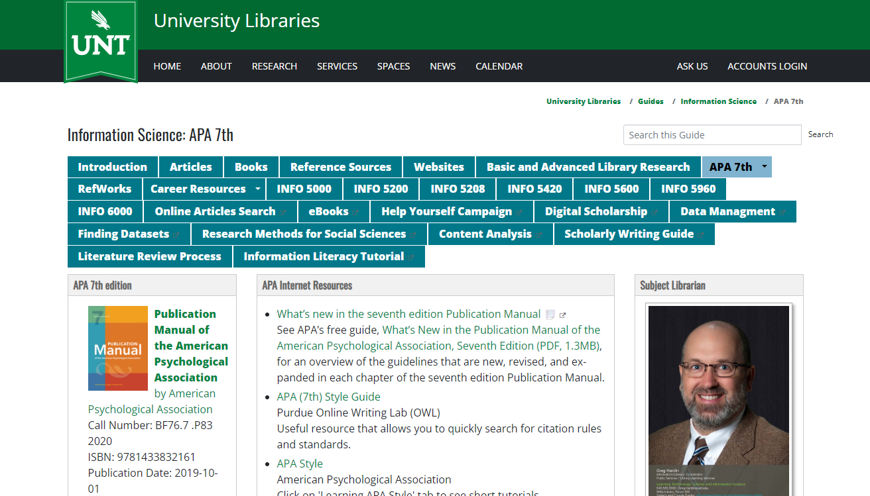Viewport: 870px width, 496px height.
Task: Go to ACCOUNTS LOGIN
Action: point(767,66)
